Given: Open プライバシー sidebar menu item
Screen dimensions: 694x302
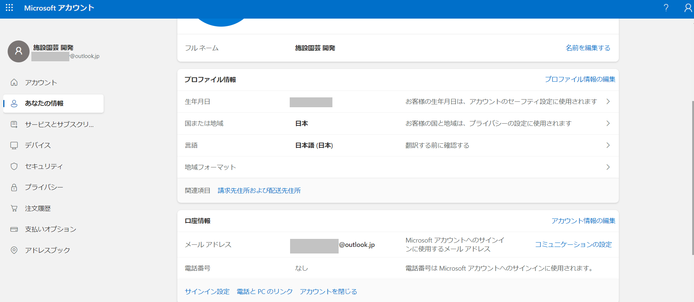Looking at the screenshot, I should 53,187.
